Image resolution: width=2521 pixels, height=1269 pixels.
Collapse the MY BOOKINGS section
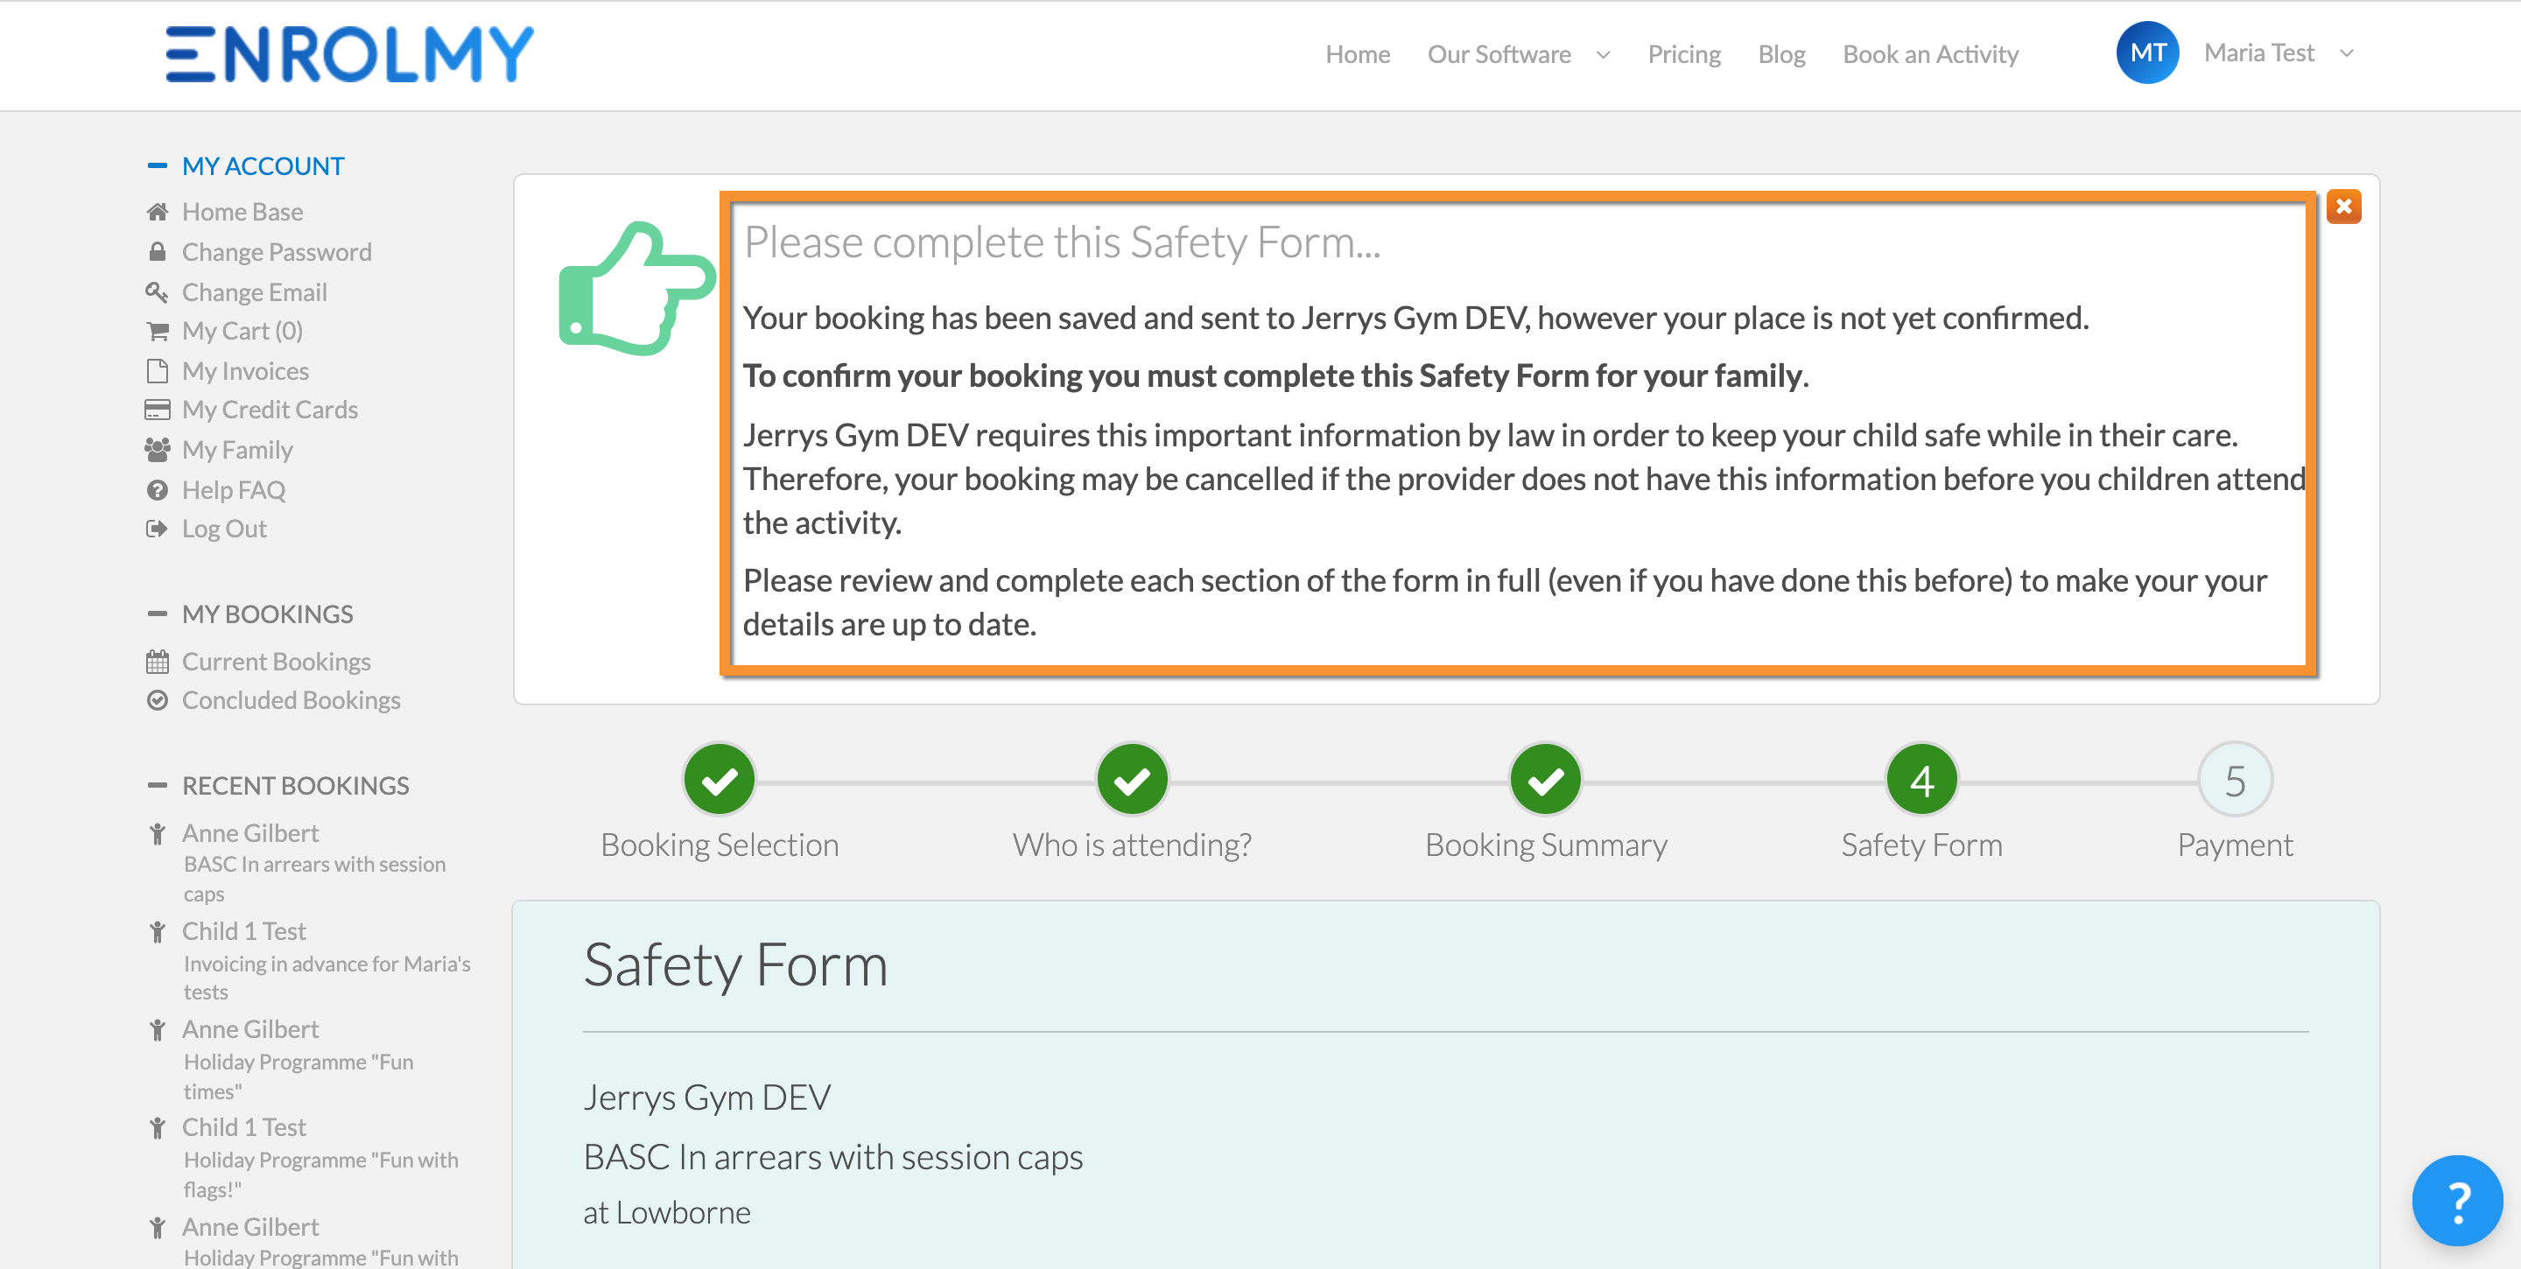157,613
